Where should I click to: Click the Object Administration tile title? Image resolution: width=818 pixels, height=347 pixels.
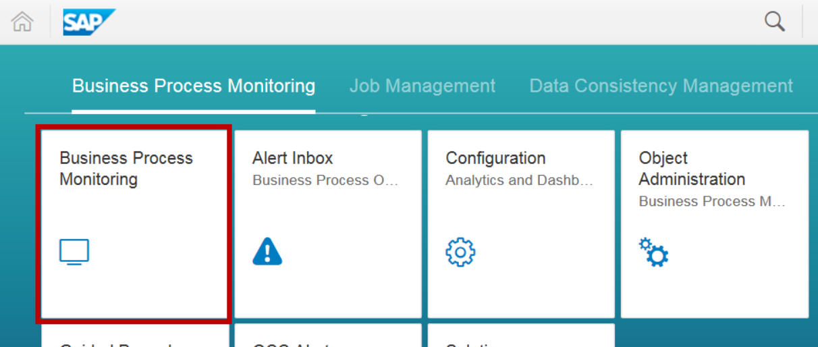pyautogui.click(x=692, y=168)
